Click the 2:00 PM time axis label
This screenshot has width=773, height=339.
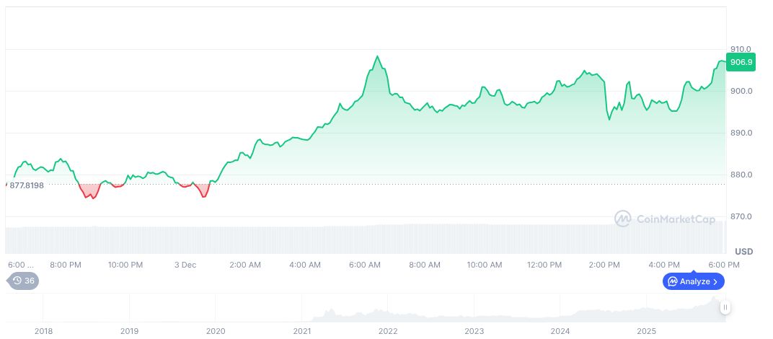tap(604, 265)
